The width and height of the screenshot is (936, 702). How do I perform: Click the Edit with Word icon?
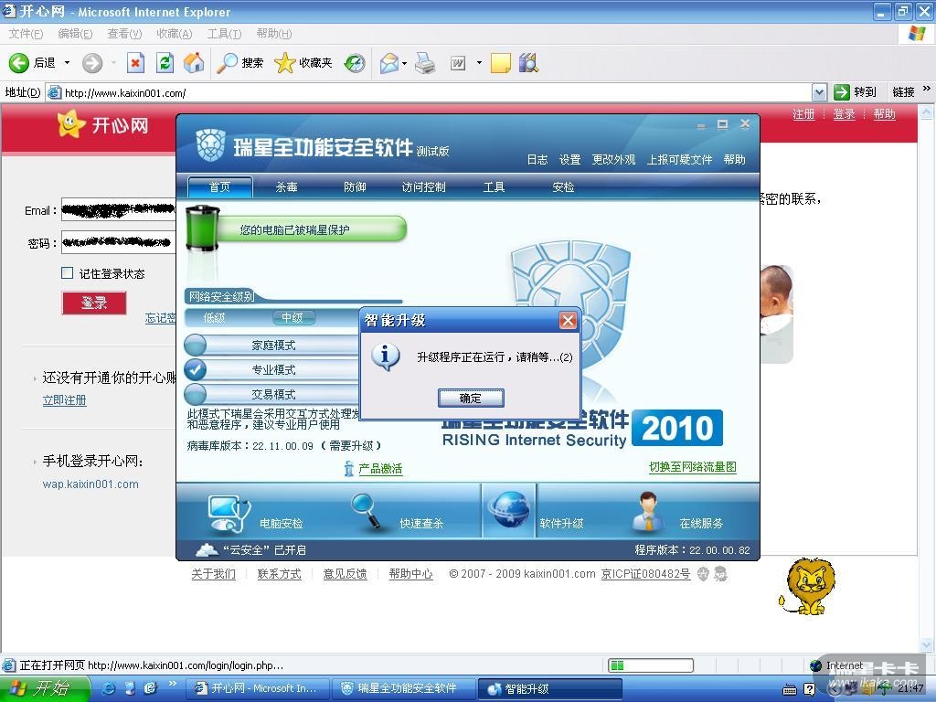[458, 63]
